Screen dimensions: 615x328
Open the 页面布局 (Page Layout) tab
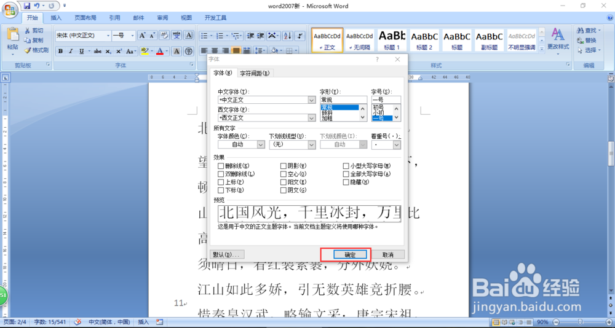coord(85,18)
